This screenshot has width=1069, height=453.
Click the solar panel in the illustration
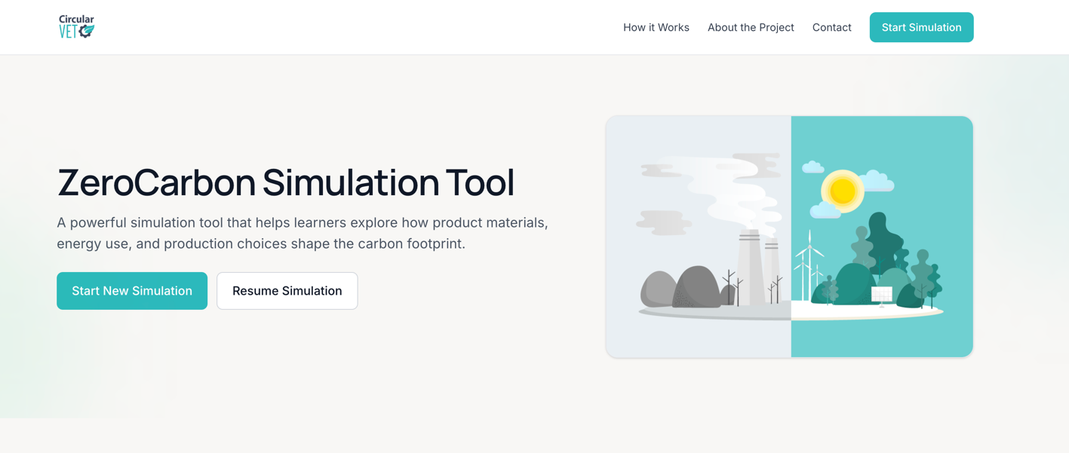(x=881, y=292)
